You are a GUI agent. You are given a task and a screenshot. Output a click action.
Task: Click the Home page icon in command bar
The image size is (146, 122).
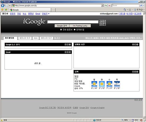[x=125, y=10]
